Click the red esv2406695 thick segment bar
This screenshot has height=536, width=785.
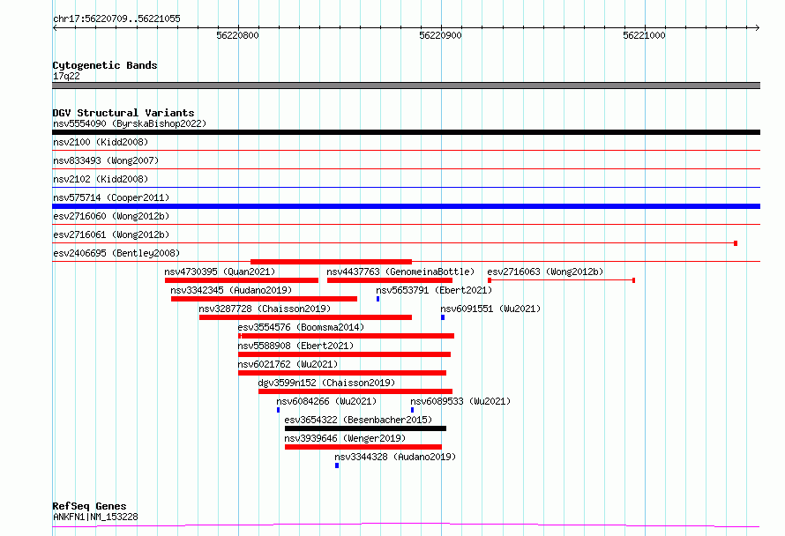click(331, 262)
